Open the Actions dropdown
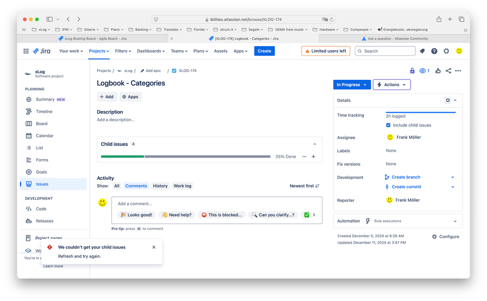Image resolution: width=487 pixels, height=301 pixels. pyautogui.click(x=391, y=85)
